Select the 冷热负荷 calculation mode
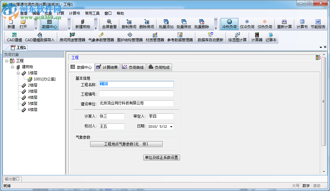This screenshot has width=330, height=191. pos(229,24)
